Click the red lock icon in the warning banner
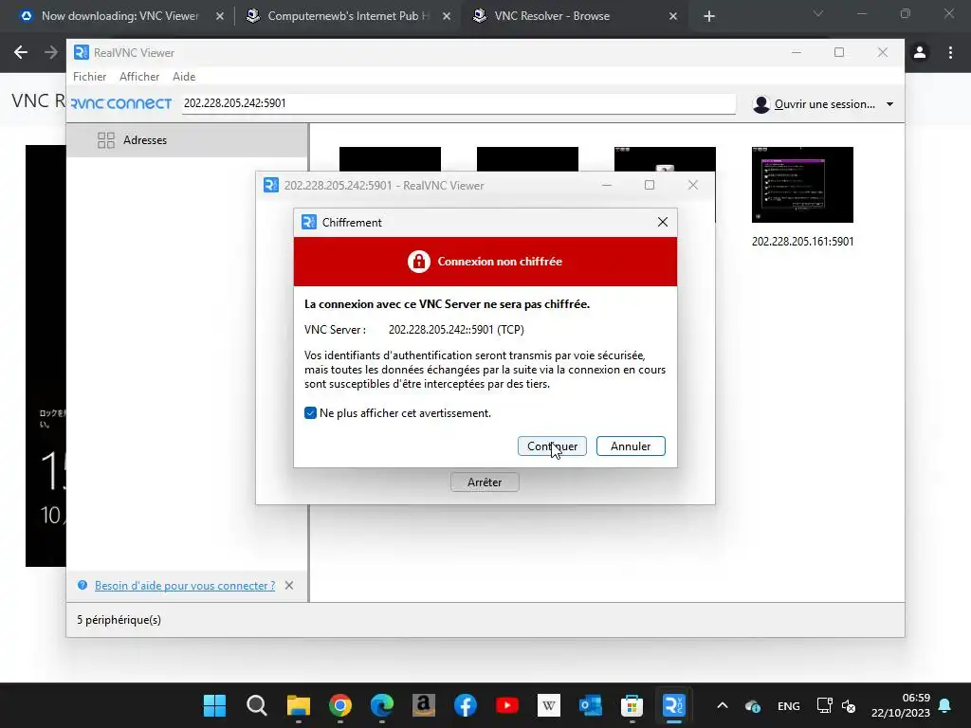 418,262
